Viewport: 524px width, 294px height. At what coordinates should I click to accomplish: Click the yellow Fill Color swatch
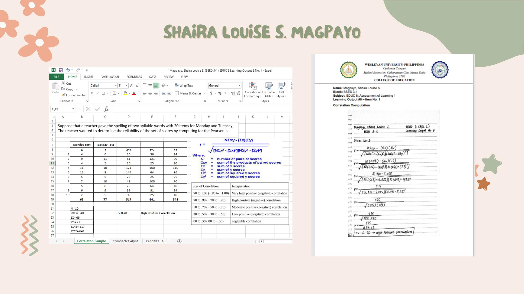click(125, 93)
